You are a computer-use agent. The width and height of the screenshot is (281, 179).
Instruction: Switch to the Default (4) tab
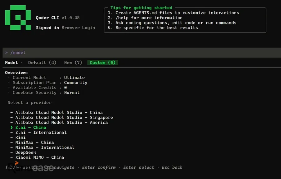42,63
